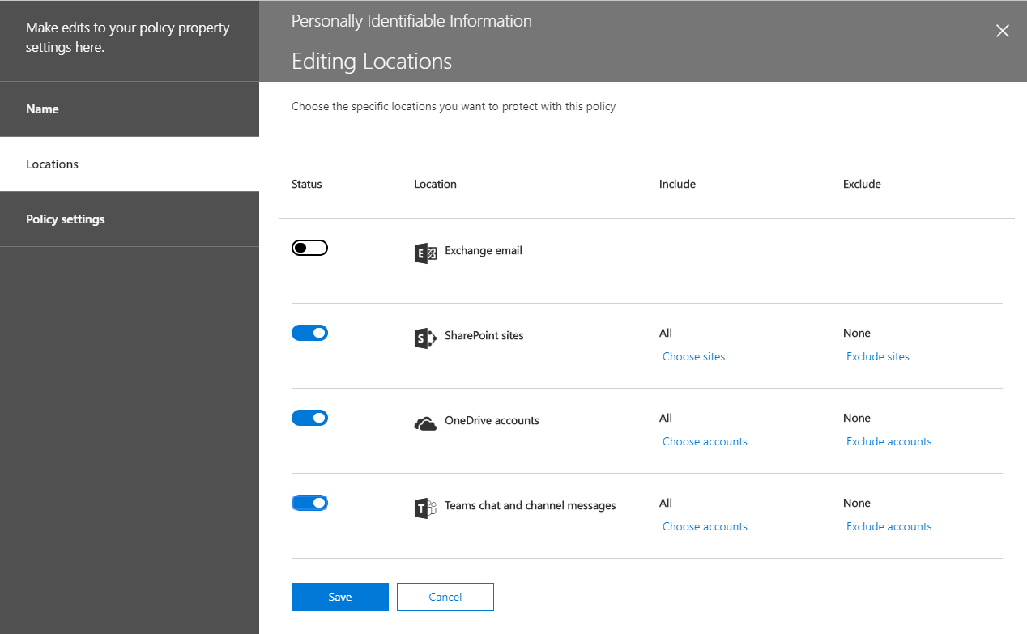
Task: Choose accounts for OneDrive
Action: [x=705, y=441]
